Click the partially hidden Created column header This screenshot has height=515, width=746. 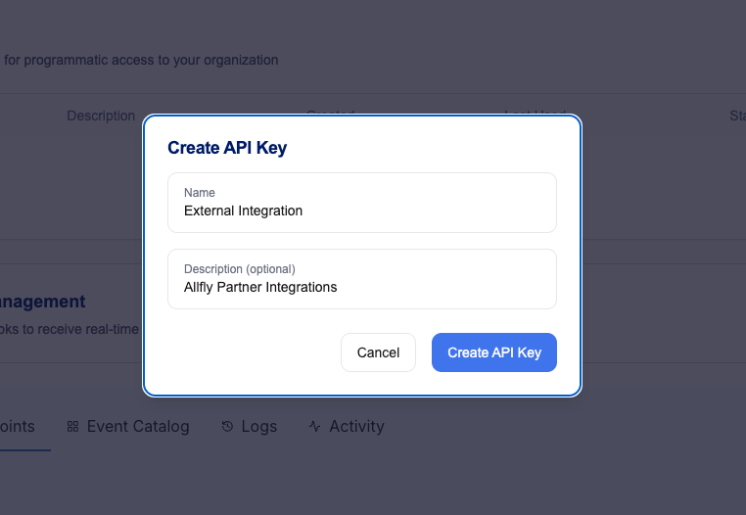click(x=331, y=113)
